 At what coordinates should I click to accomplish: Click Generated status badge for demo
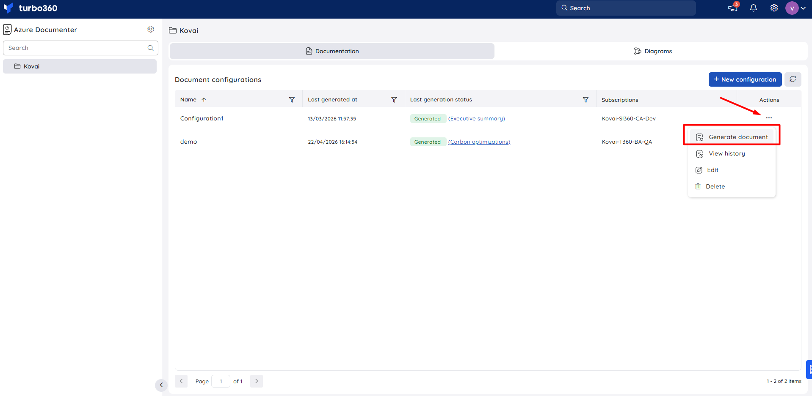pos(428,142)
